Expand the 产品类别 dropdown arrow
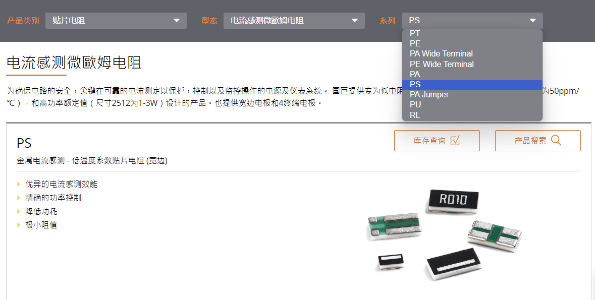 (x=177, y=21)
